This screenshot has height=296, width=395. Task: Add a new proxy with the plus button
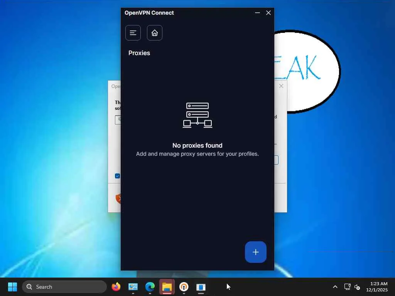[255, 252]
